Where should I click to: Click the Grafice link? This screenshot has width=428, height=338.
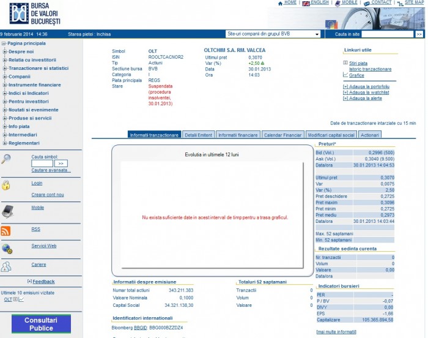click(x=356, y=75)
